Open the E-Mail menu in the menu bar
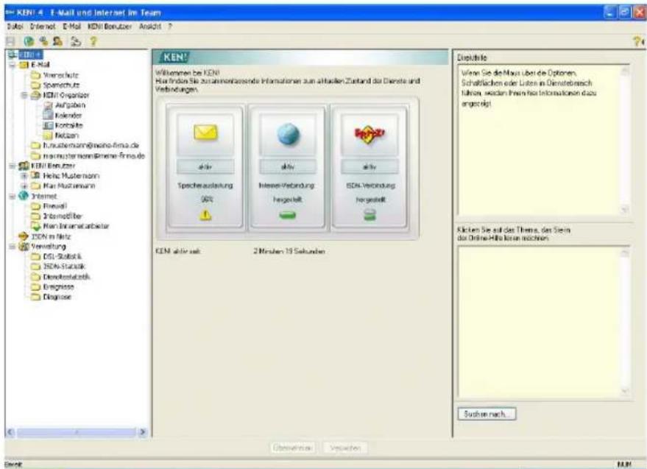 [72, 27]
